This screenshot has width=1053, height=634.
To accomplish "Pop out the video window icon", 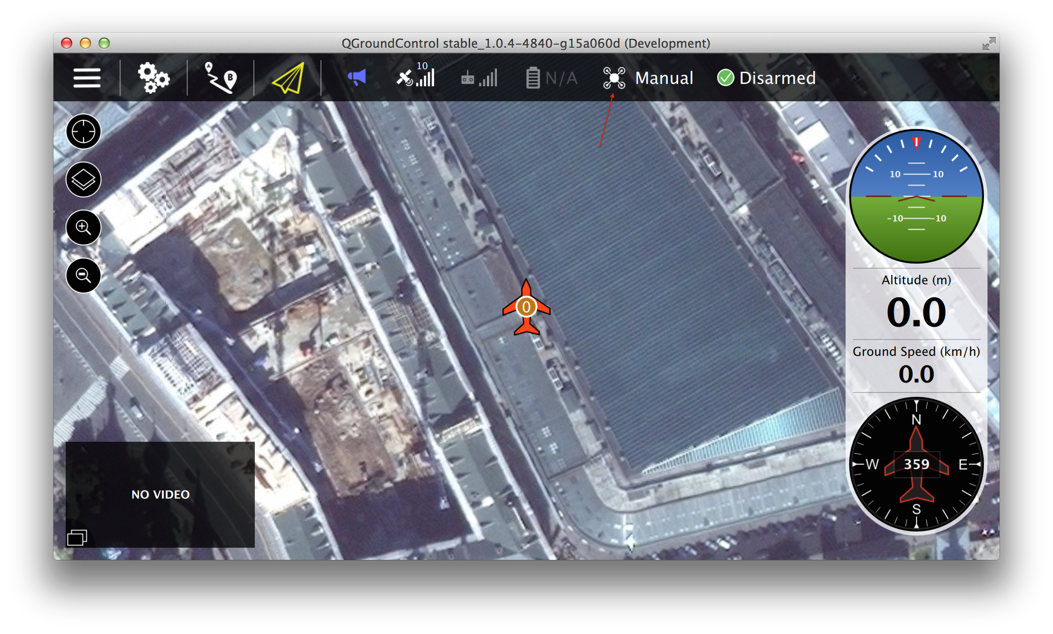I will pyautogui.click(x=77, y=537).
